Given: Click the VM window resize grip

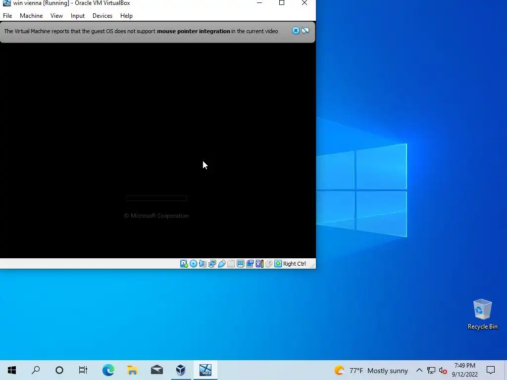Looking at the screenshot, I should click(312, 266).
